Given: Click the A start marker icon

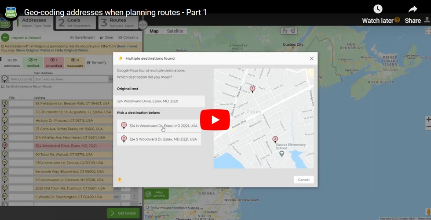Looking at the screenshot, I should tap(4, 79).
